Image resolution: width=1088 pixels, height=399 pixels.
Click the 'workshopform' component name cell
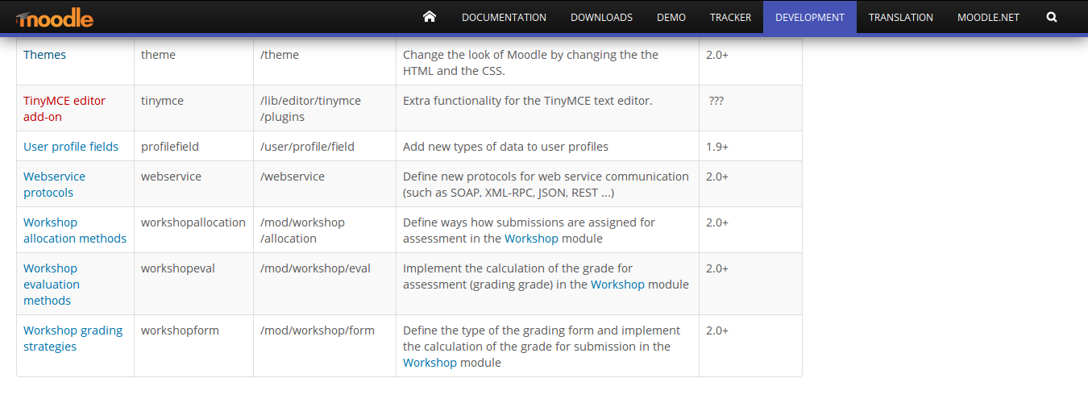193,346
